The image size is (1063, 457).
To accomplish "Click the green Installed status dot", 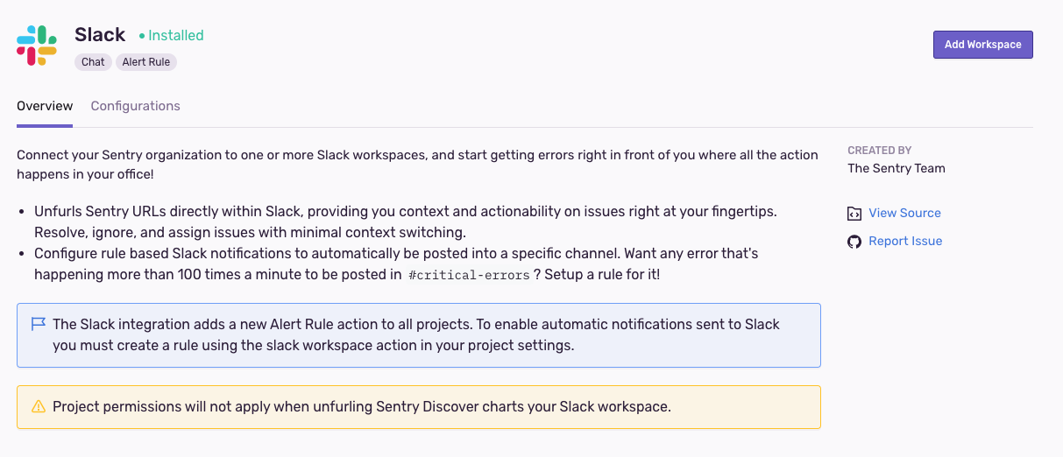I will pos(142,36).
